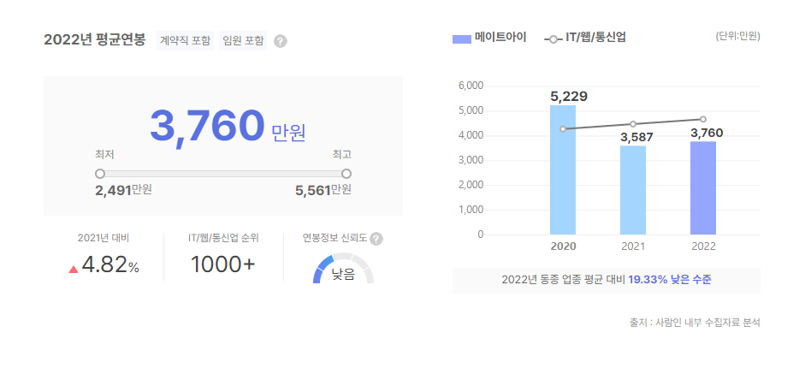Click the IT/웹/통신업 순위 label

click(x=223, y=238)
